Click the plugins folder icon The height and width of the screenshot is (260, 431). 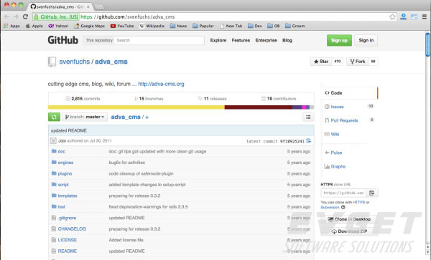pyautogui.click(x=54, y=173)
